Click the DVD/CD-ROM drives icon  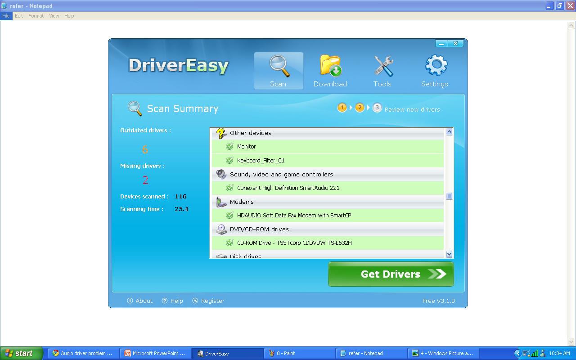221,229
